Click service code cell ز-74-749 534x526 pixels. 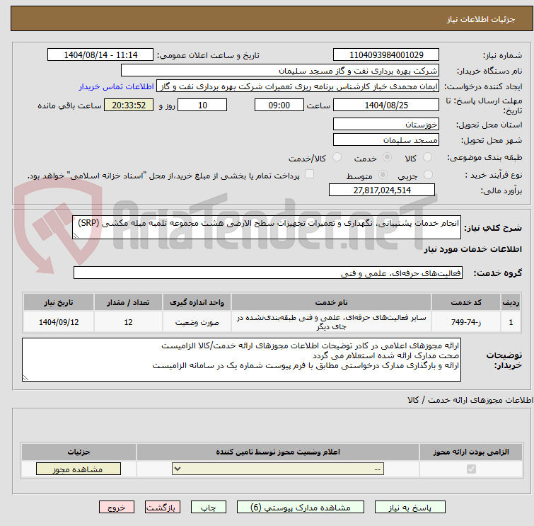466,322
